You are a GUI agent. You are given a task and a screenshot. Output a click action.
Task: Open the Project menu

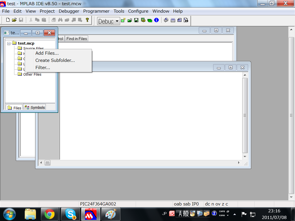click(x=47, y=11)
